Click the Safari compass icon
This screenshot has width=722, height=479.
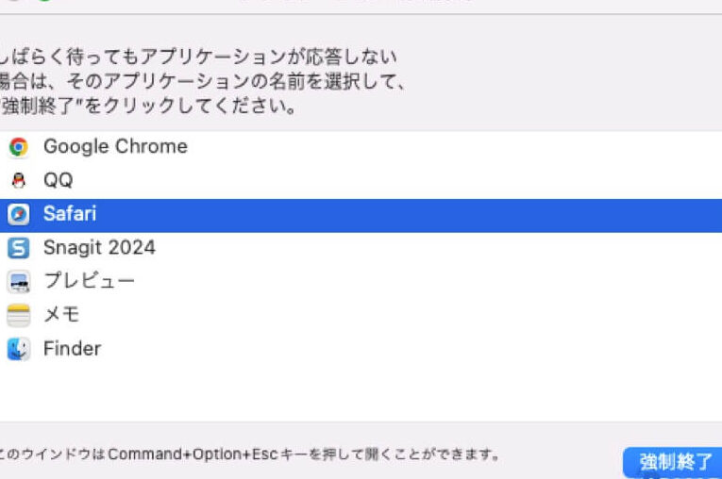click(18, 215)
